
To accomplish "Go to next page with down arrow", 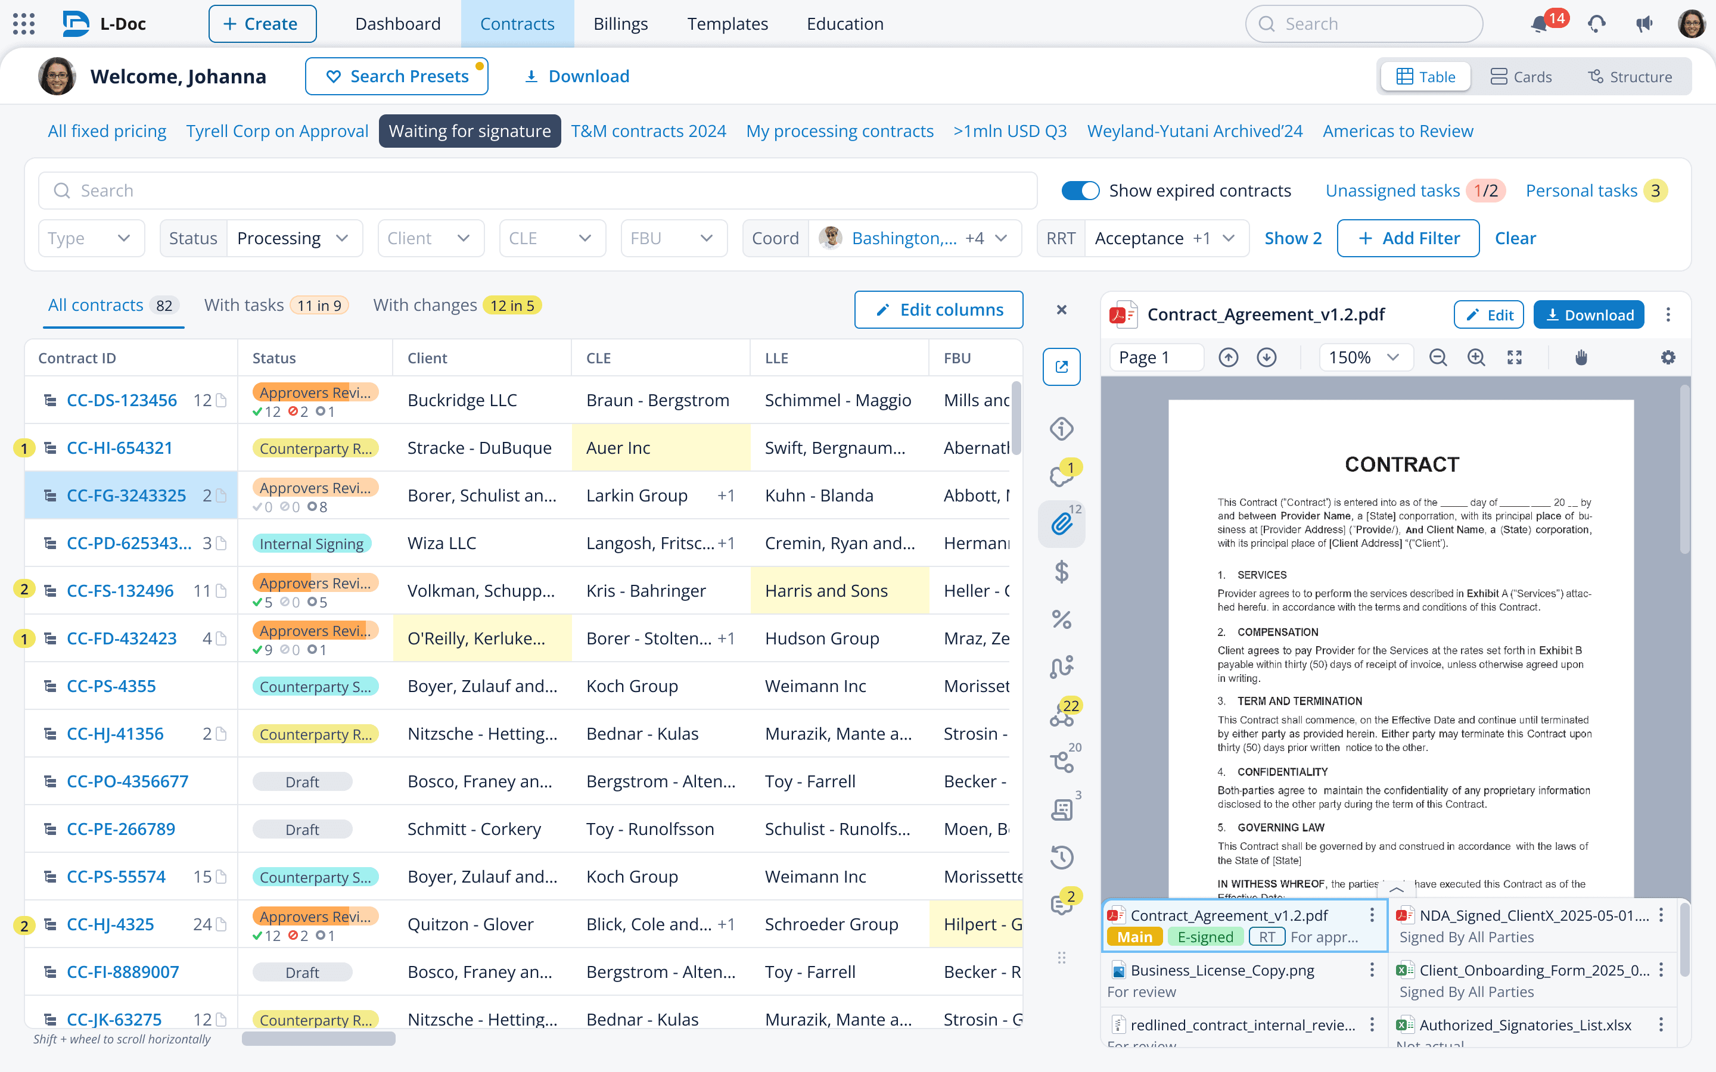I will point(1266,357).
